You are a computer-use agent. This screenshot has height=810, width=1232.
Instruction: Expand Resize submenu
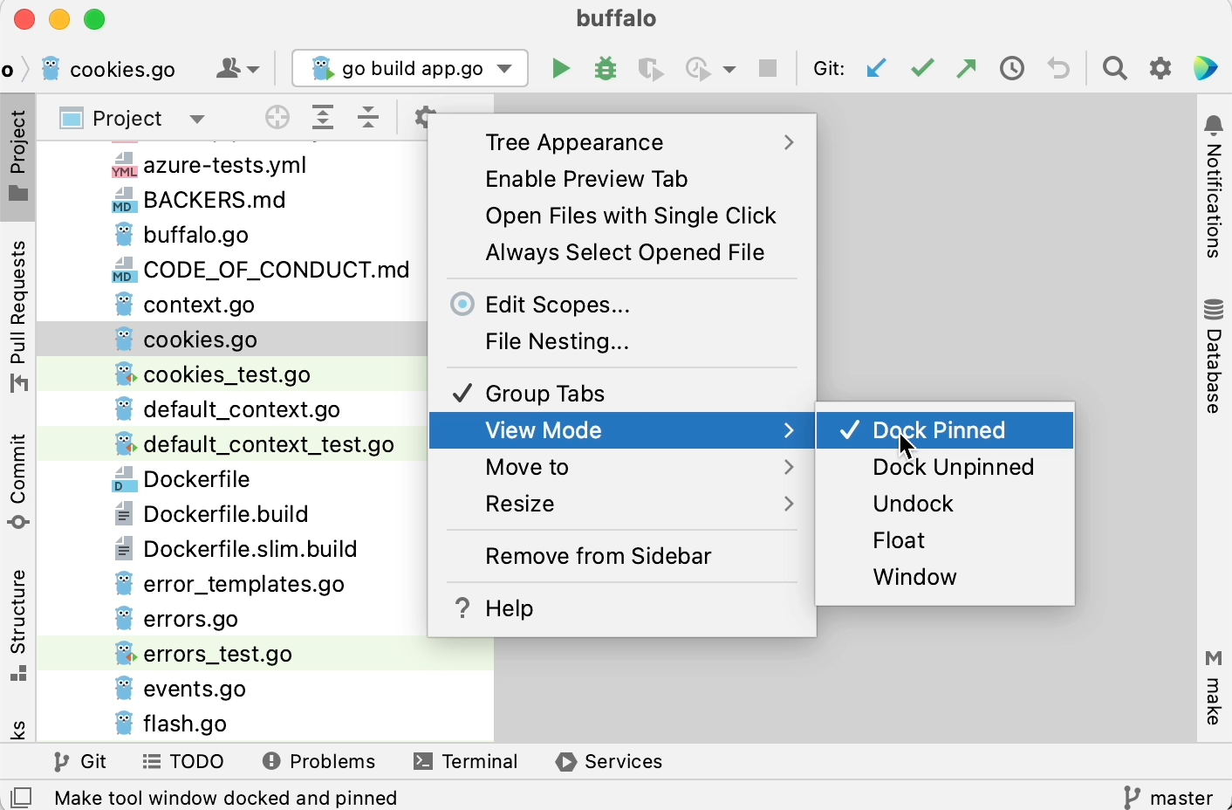coord(623,504)
